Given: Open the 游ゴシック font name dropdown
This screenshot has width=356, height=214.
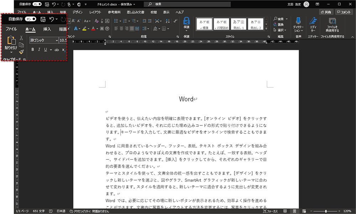Looking at the screenshot, I should (57, 41).
